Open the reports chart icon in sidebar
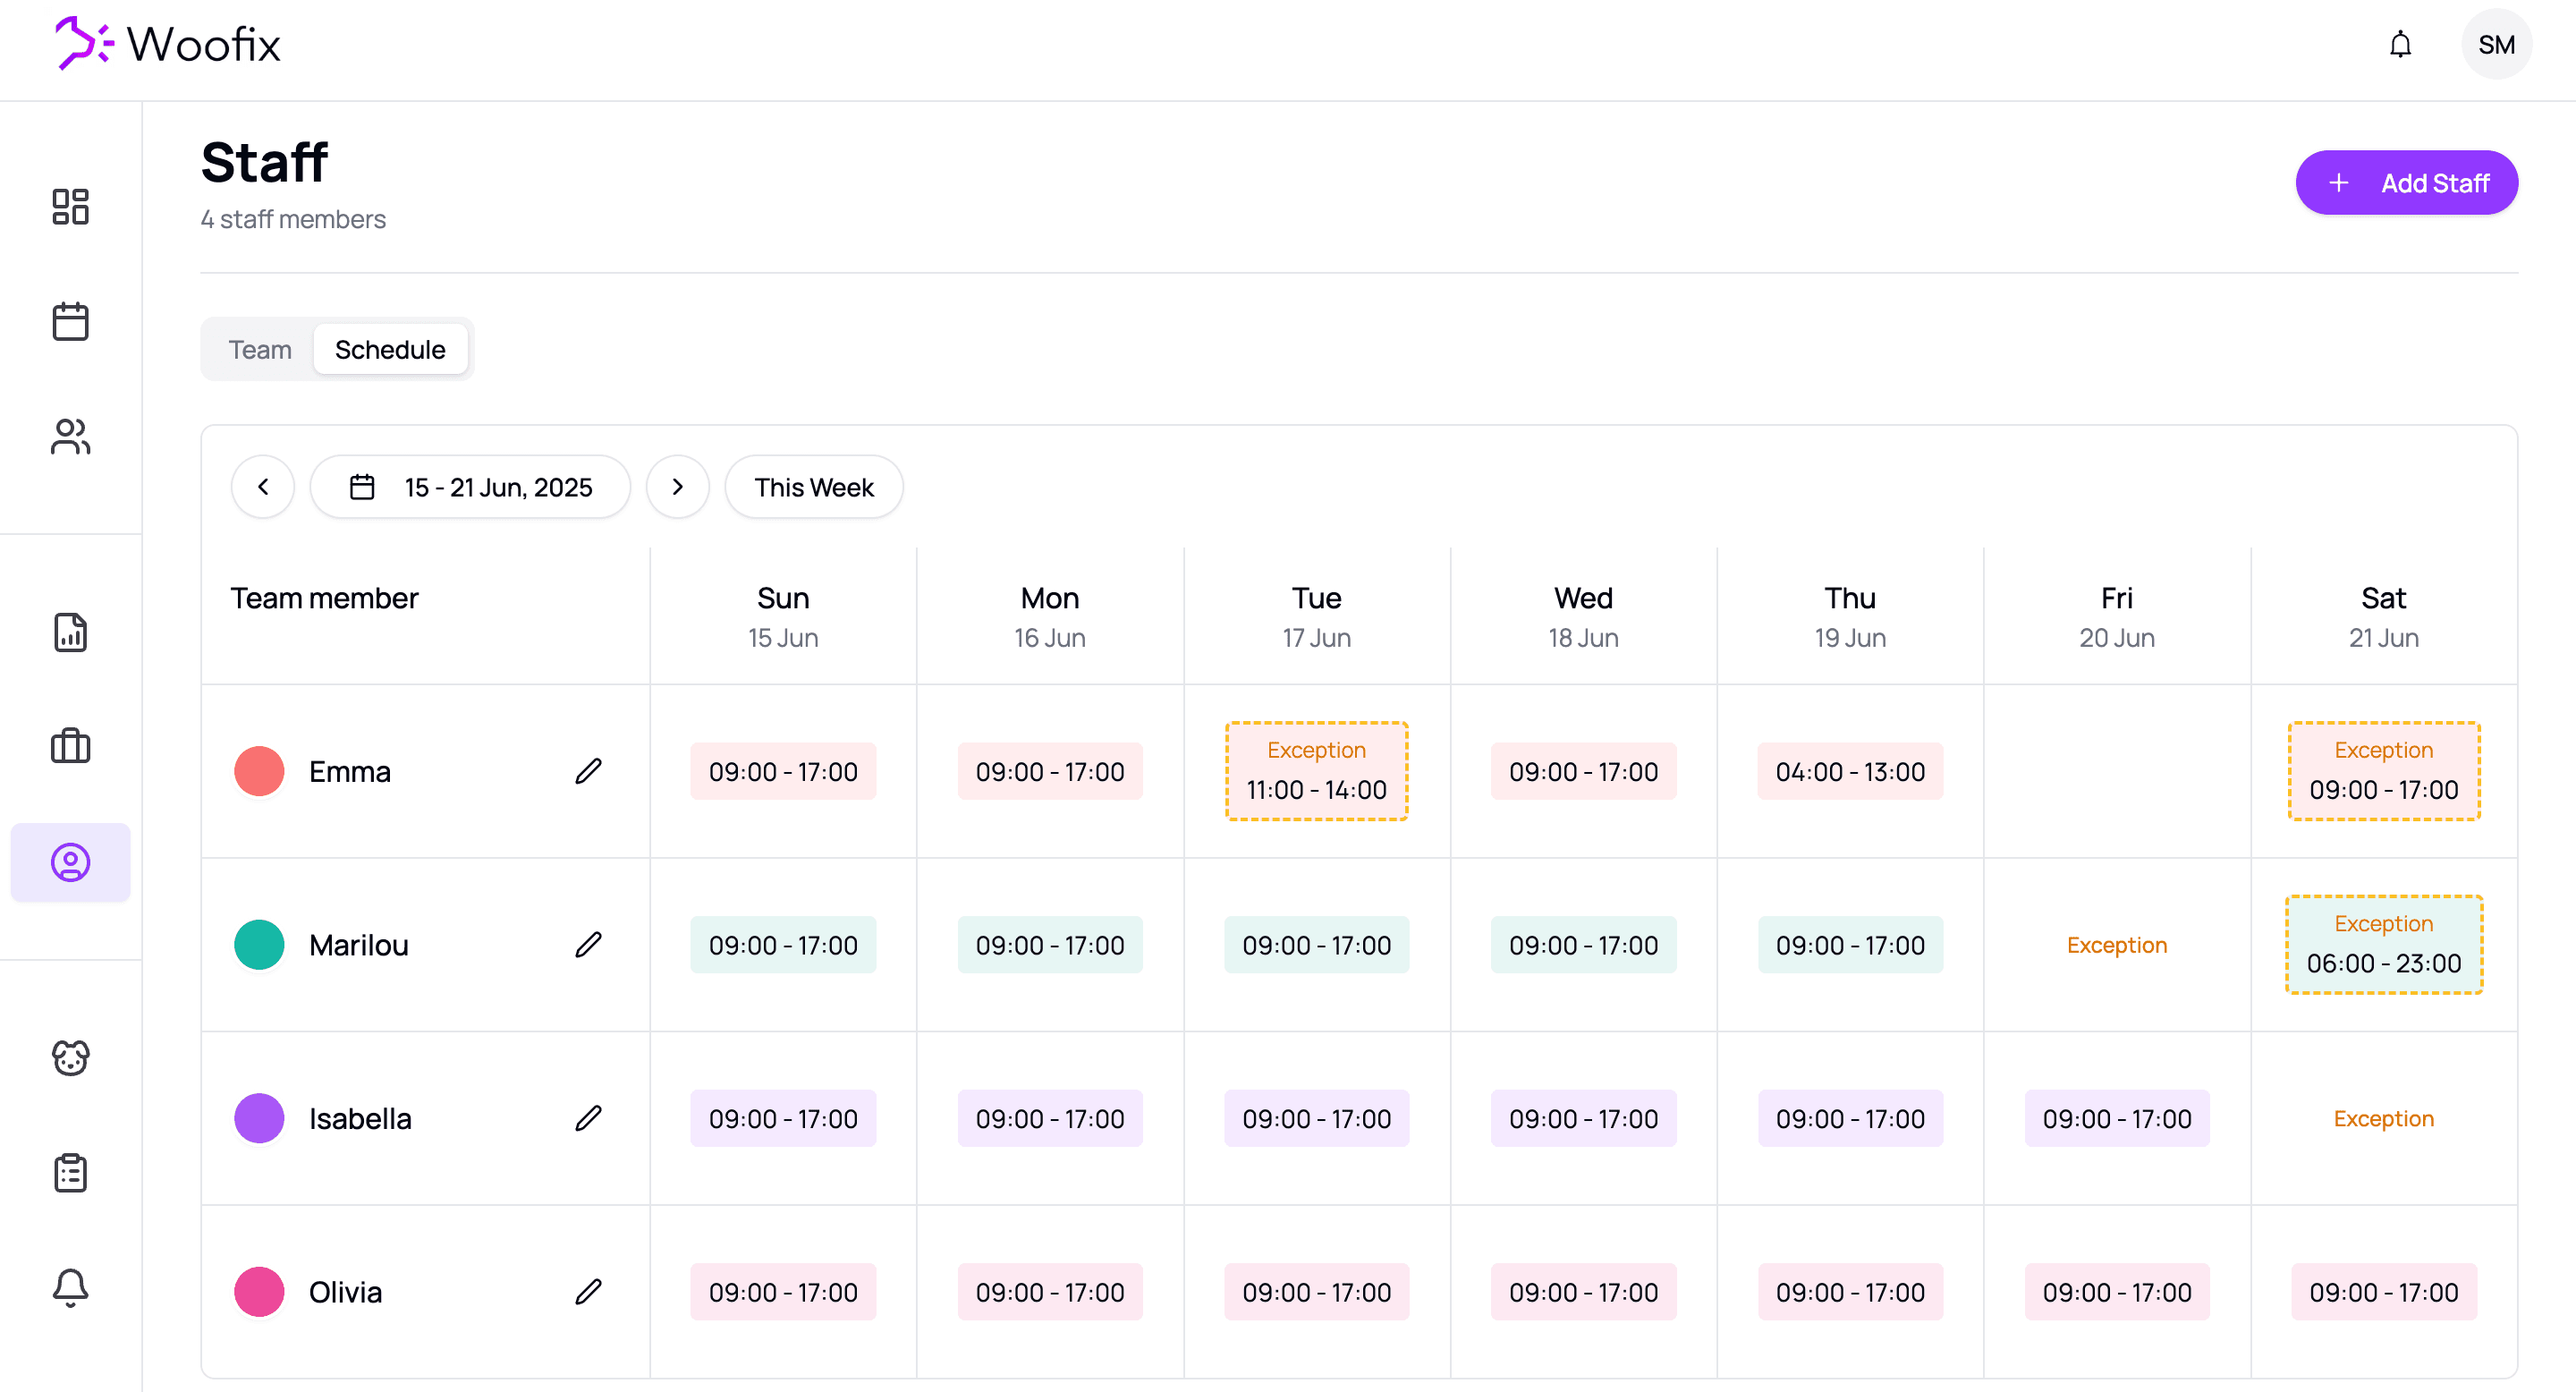 [70, 633]
